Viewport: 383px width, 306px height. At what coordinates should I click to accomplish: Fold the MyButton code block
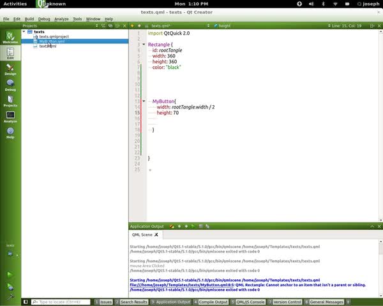pos(144,101)
